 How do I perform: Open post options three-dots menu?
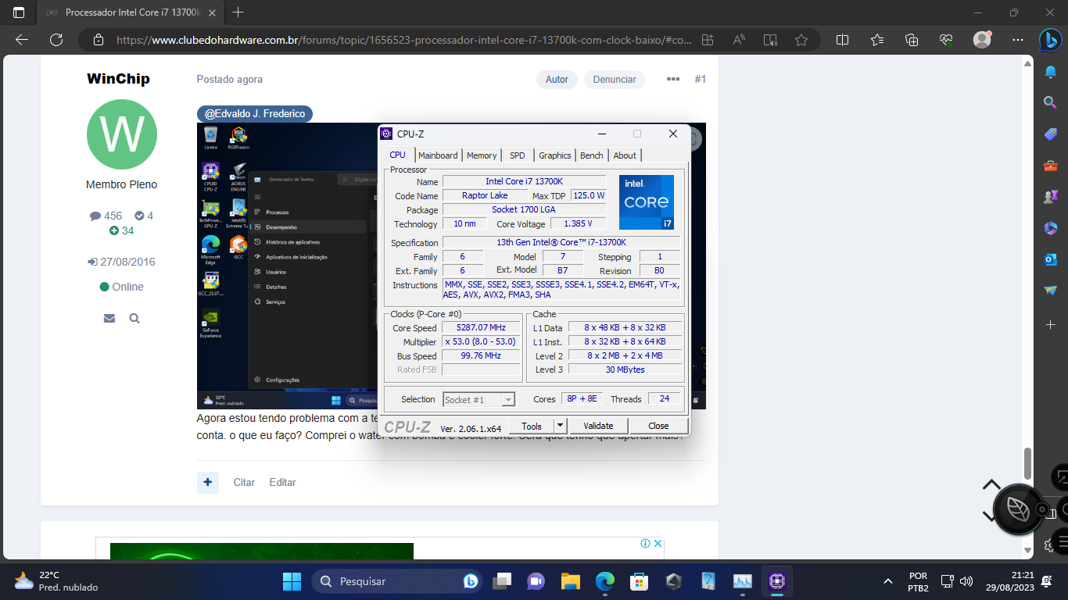(x=673, y=79)
